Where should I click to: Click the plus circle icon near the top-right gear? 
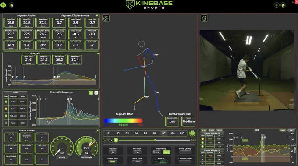[277, 5]
